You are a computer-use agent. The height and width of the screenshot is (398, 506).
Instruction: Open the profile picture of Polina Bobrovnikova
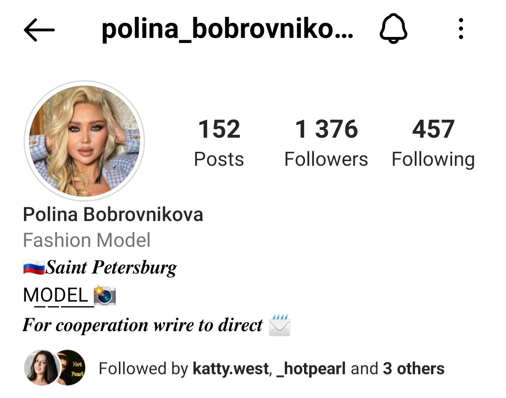(84, 141)
